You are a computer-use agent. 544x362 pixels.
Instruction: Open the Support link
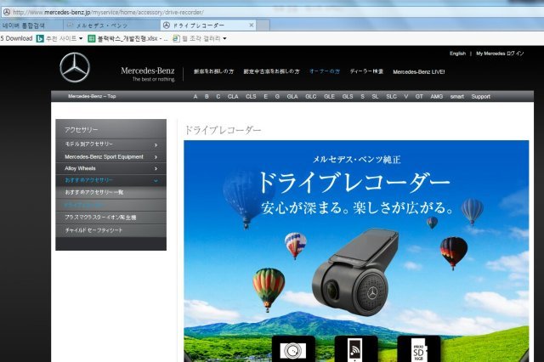(x=480, y=96)
